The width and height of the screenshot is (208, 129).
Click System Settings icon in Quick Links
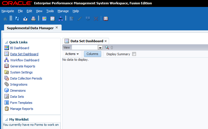click(x=6, y=72)
